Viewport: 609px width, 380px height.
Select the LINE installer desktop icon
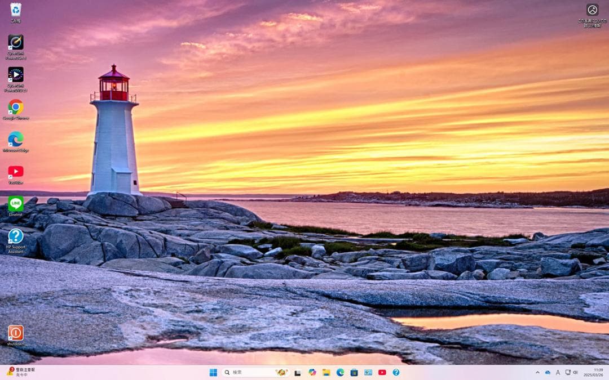(16, 204)
